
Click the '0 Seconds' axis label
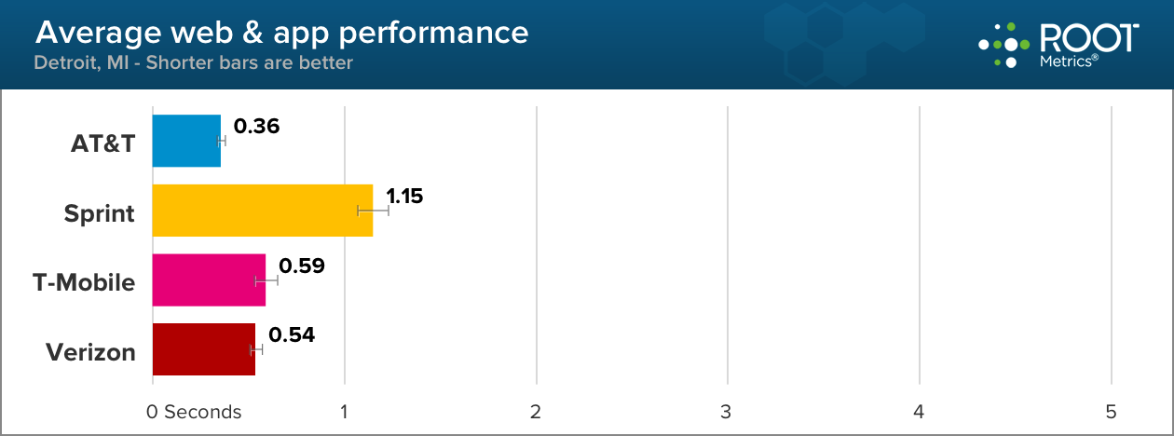(194, 412)
